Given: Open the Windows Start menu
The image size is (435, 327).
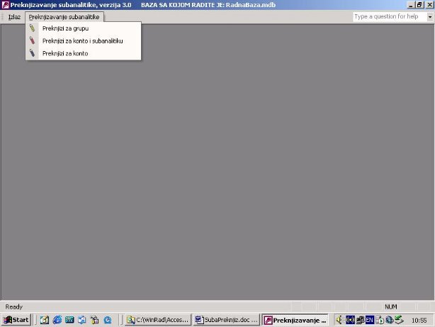Looking at the screenshot, I should pyautogui.click(x=16, y=320).
